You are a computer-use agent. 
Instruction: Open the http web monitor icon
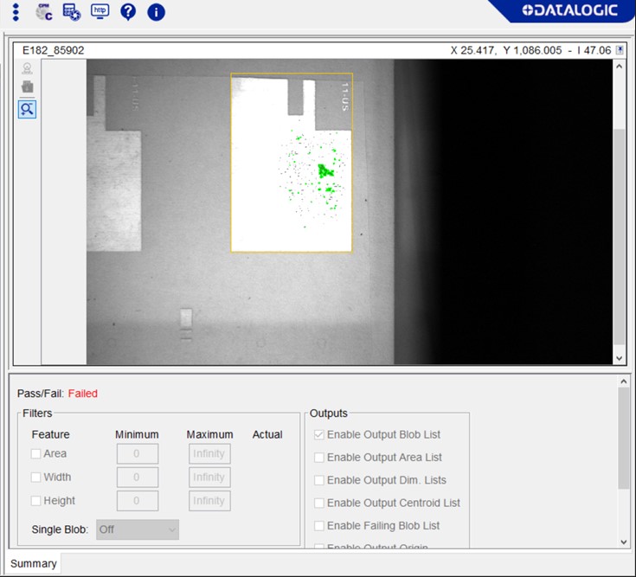pyautogui.click(x=100, y=12)
